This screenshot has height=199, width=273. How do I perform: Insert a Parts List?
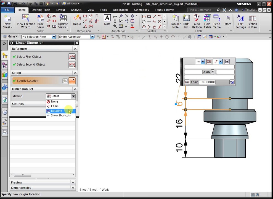click(186, 22)
